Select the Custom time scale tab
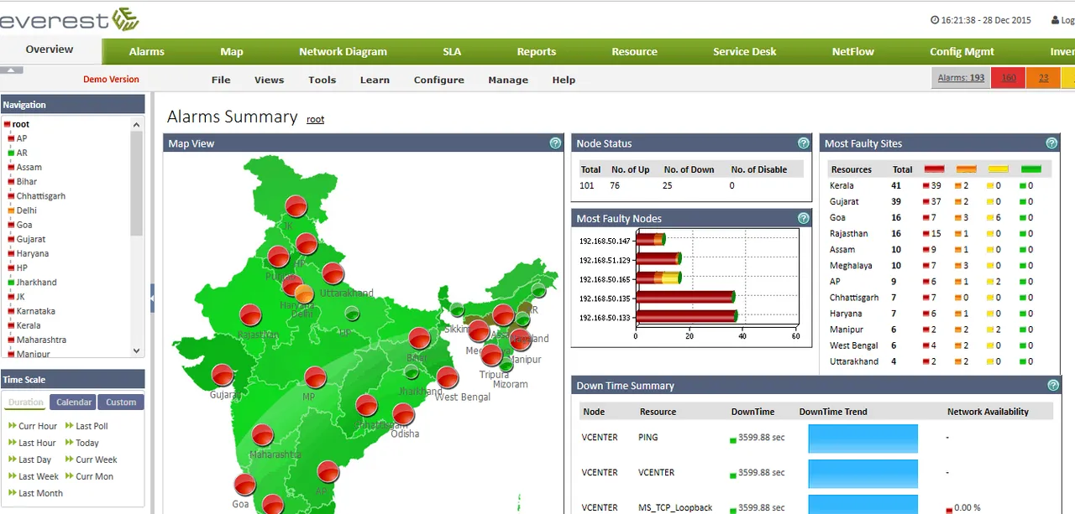 tap(121, 402)
